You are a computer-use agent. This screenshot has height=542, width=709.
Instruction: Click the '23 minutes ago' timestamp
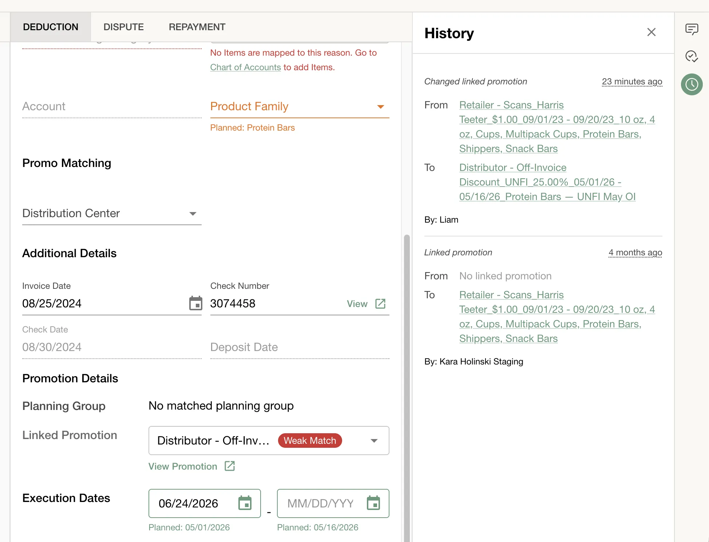pyautogui.click(x=632, y=81)
